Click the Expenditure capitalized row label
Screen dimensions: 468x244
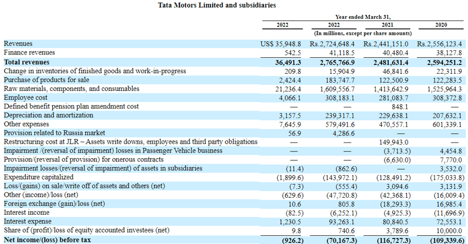pyautogui.click(x=38, y=177)
